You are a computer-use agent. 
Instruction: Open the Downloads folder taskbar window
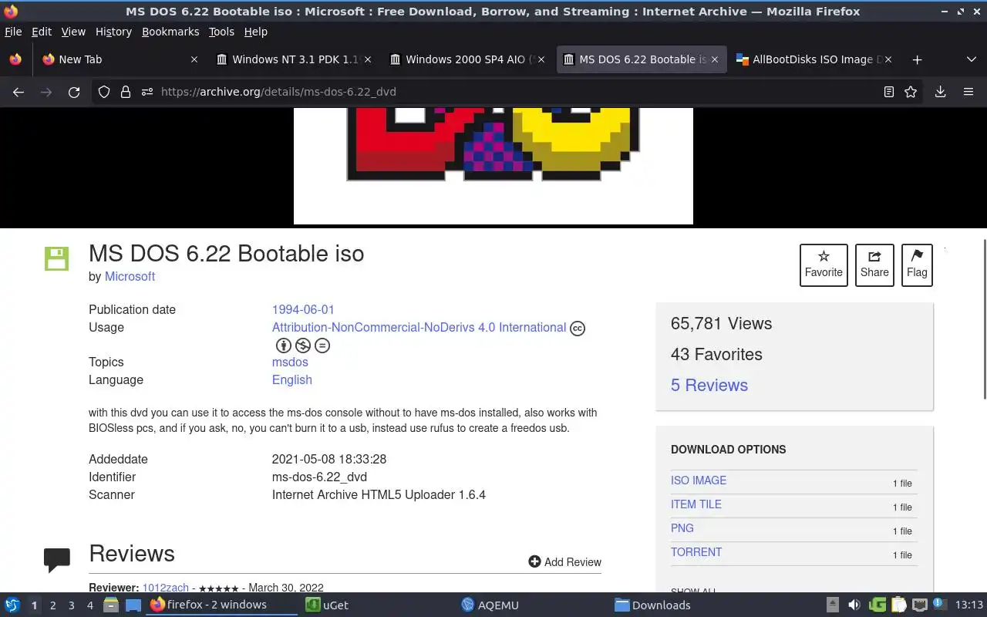686,605
